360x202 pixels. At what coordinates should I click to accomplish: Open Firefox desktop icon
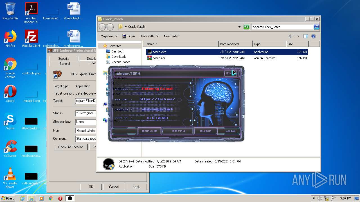(10, 39)
